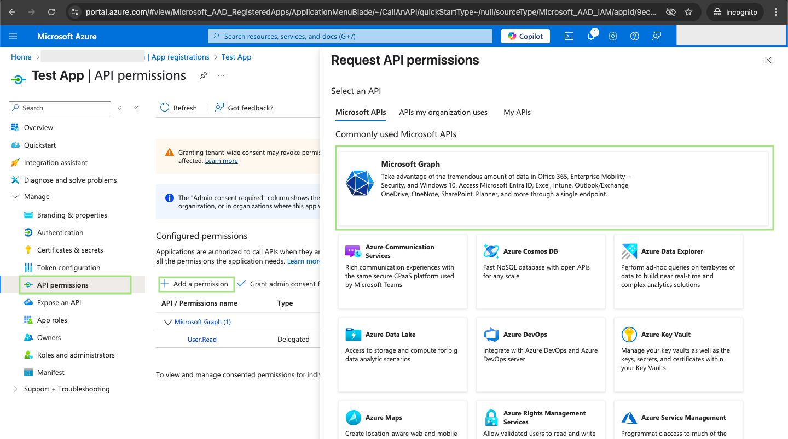Switch to the Microsoft APIs tab
Viewport: 788px width, 439px height.
[x=361, y=112]
